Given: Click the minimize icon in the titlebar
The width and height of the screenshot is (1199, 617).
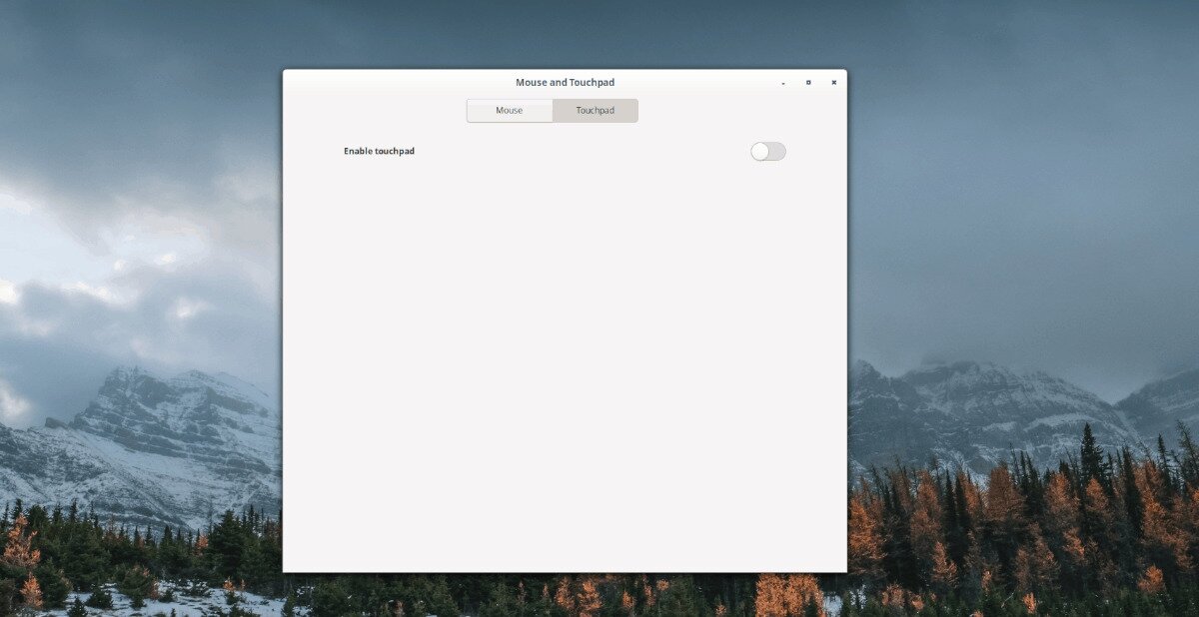Looking at the screenshot, I should (782, 83).
